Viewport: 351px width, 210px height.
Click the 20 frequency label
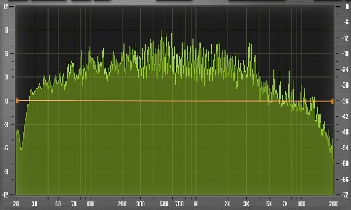click(16, 204)
